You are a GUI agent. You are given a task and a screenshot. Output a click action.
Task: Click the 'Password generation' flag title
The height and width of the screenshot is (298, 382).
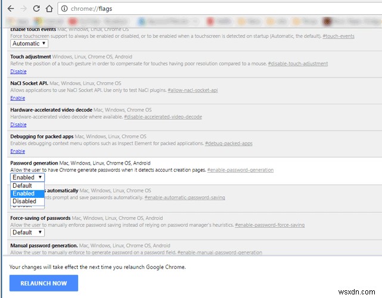[34, 163]
